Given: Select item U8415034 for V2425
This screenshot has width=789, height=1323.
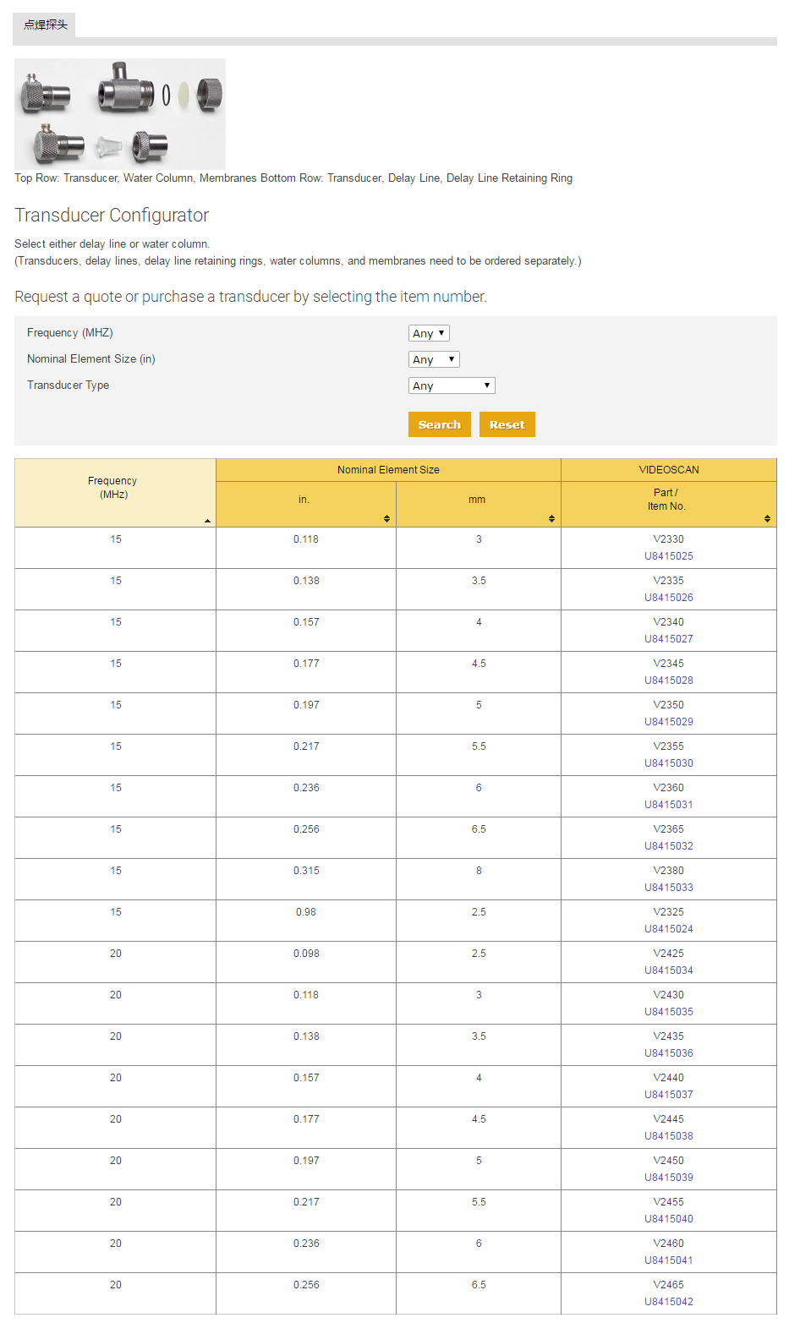Looking at the screenshot, I should coord(669,970).
